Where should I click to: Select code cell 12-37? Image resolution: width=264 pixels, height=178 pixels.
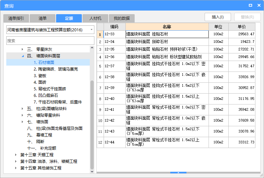pos(115,66)
